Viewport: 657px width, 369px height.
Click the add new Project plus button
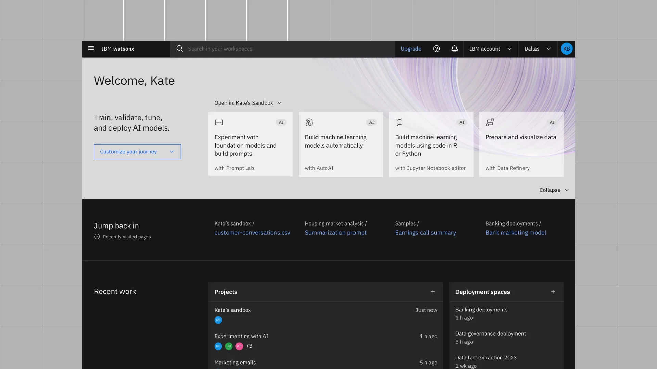(432, 291)
